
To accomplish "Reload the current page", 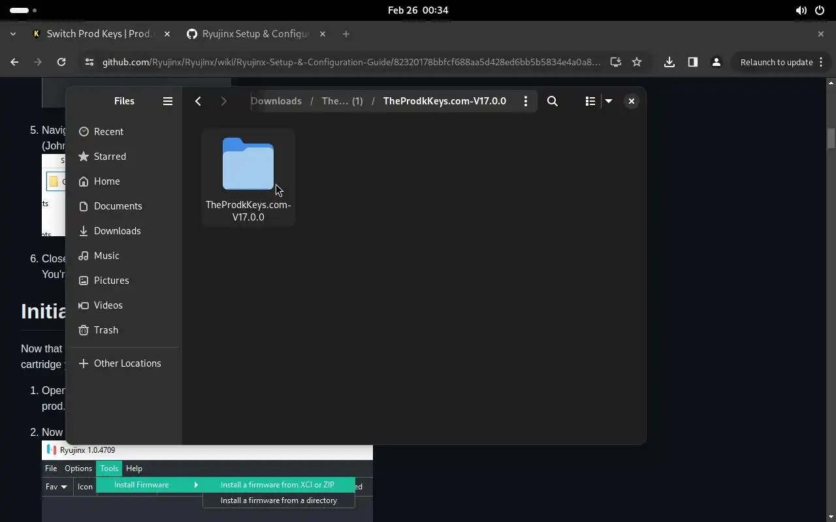I will point(61,62).
